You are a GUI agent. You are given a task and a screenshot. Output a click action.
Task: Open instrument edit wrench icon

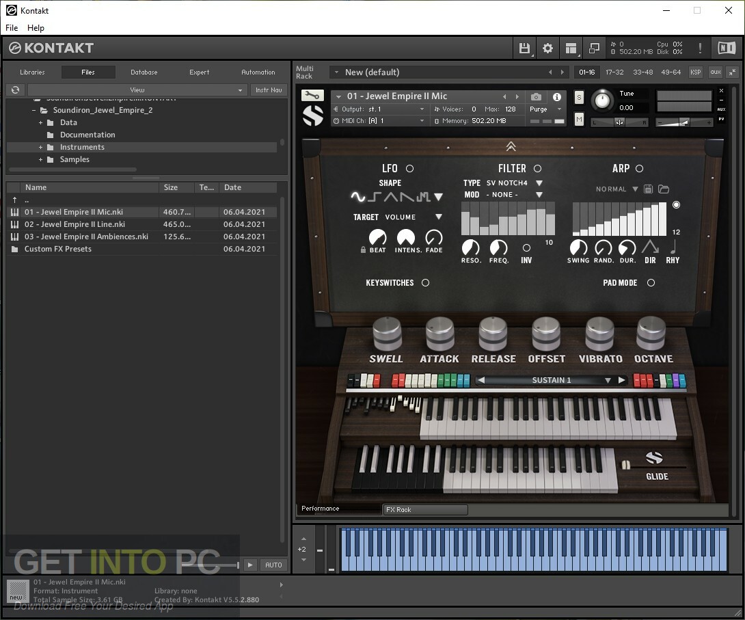(312, 96)
